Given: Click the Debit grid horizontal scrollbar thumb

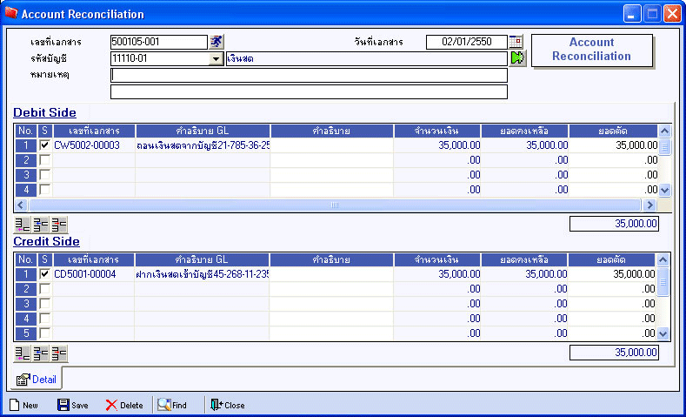Looking at the screenshot, I should coord(335,205).
